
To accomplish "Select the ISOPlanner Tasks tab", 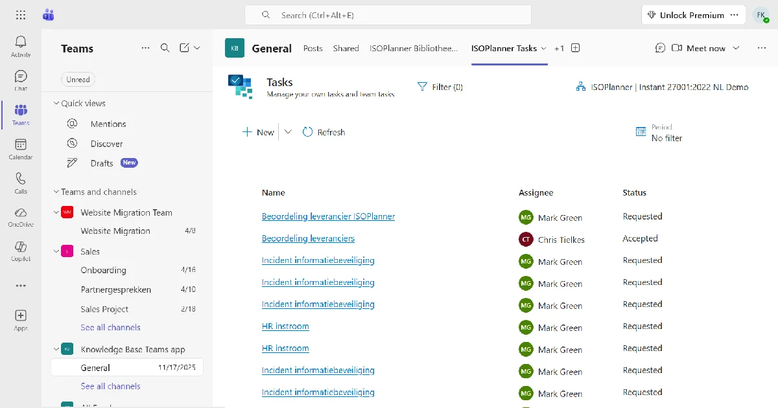I will (504, 48).
